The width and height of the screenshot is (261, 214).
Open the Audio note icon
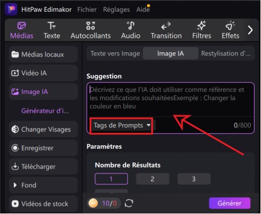point(130,26)
